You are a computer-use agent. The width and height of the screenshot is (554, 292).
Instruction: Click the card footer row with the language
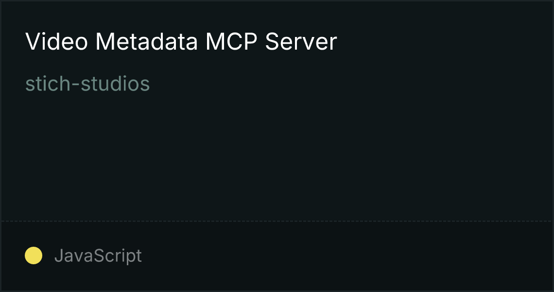277,256
